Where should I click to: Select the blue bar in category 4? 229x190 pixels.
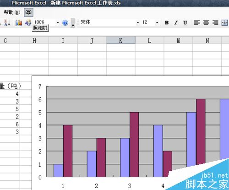158,151
